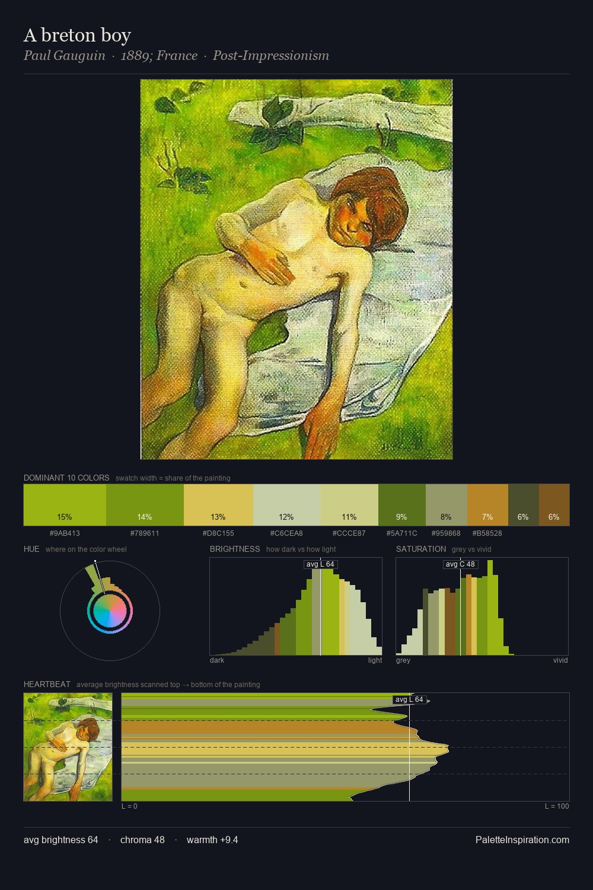Click the BRIGHTNESS section heading
This screenshot has height=890, width=593.
coord(235,549)
